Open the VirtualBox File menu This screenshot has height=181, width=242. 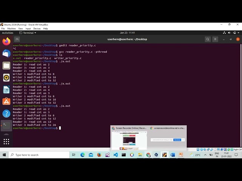[3, 29]
